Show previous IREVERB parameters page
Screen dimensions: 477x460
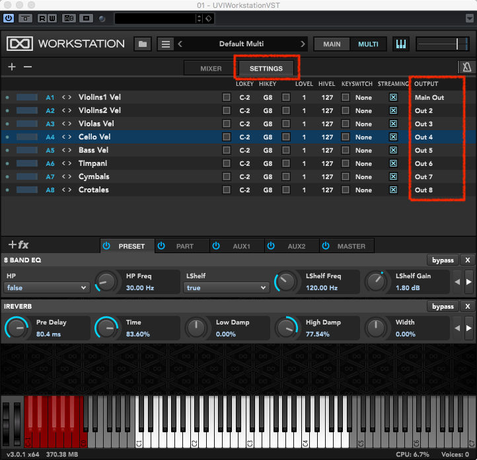[x=457, y=328]
